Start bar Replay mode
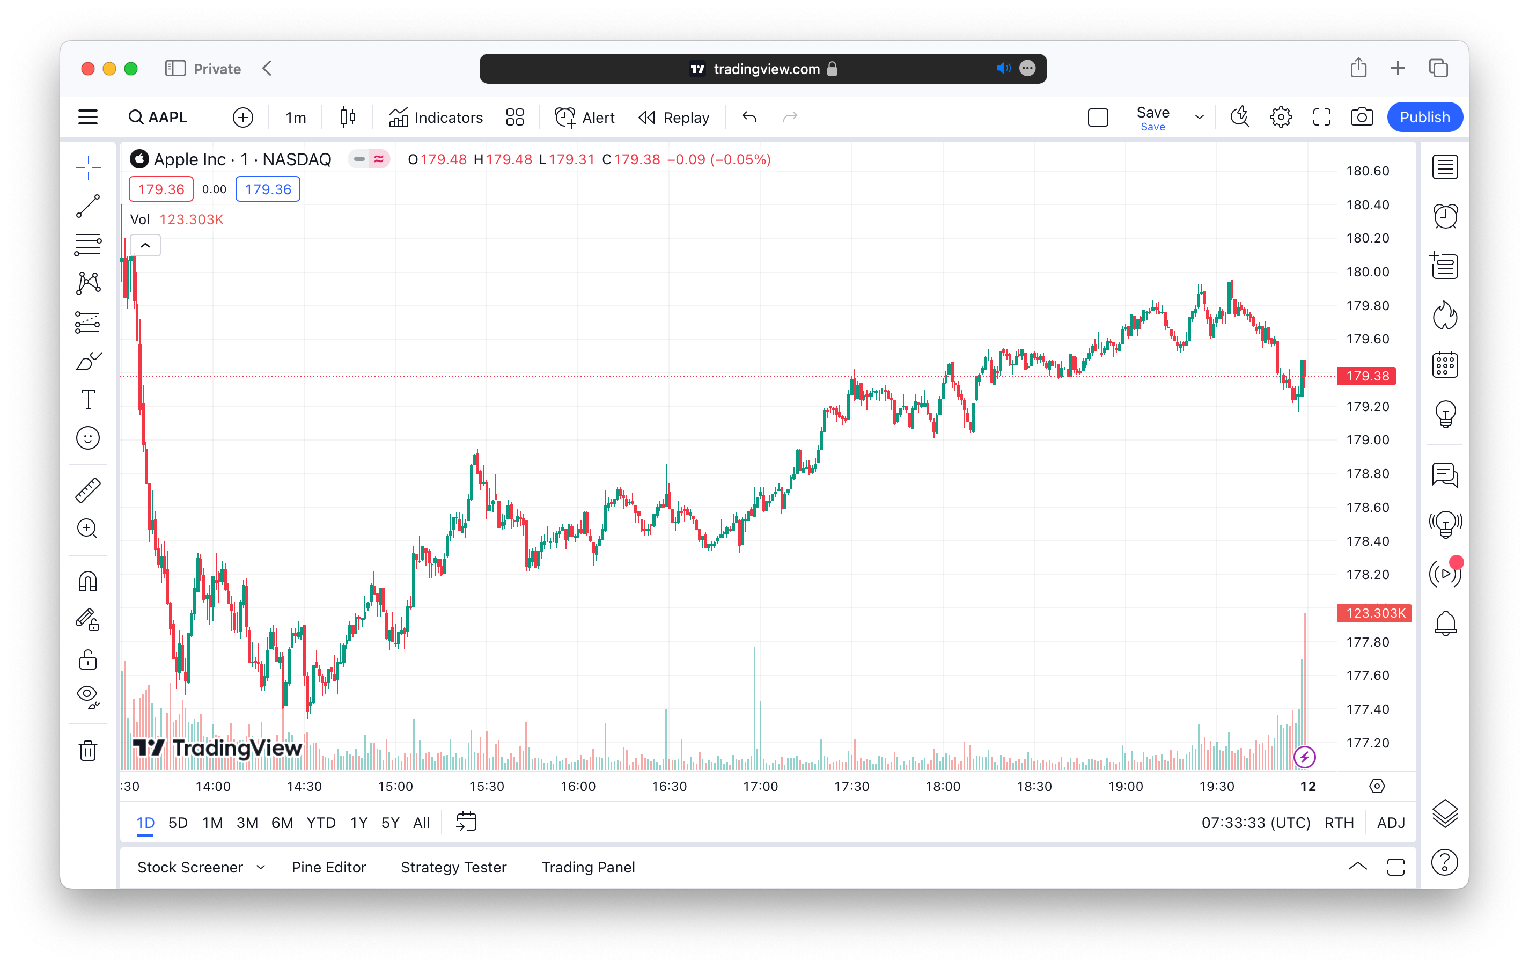 674,118
